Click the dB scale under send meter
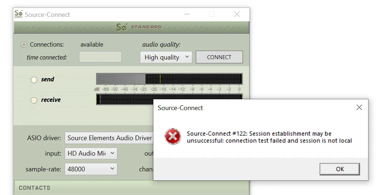Screen dimensions: 381x195 [x=168, y=89]
